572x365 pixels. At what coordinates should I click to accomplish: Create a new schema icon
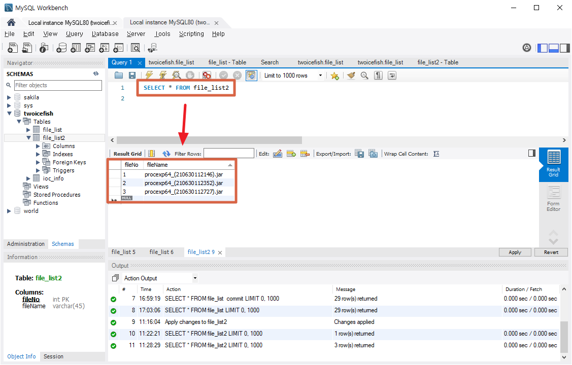pyautogui.click(x=61, y=48)
